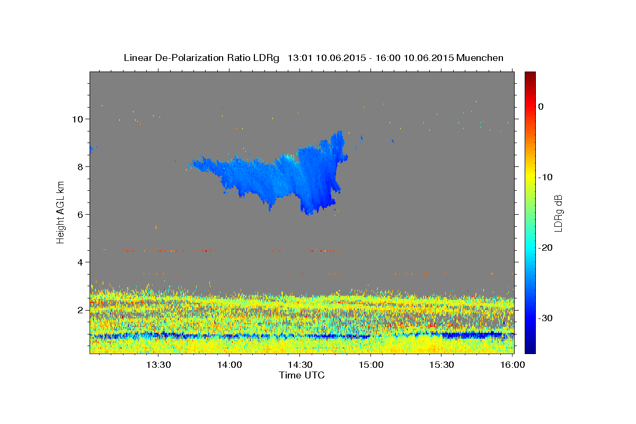
Task: Click the 'Muenchen' location label in title
Action: (480, 57)
